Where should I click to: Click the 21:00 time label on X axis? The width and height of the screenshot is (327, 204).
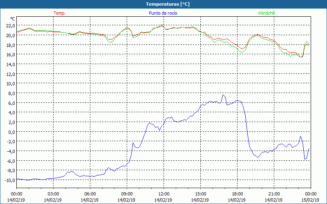(274, 194)
